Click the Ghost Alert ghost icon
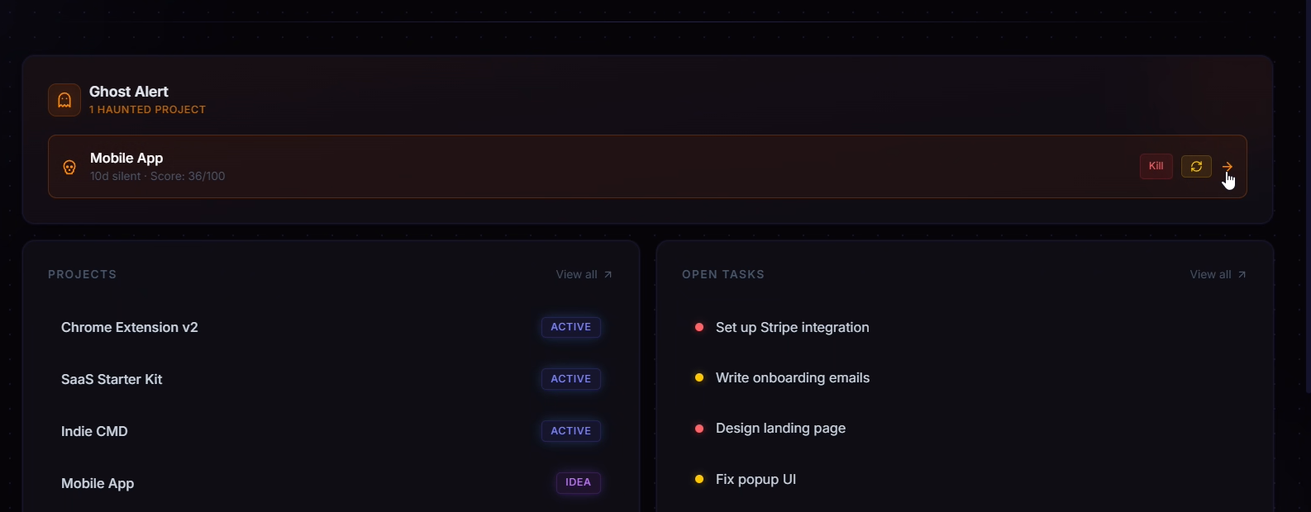The width and height of the screenshot is (1311, 512). coord(64,99)
